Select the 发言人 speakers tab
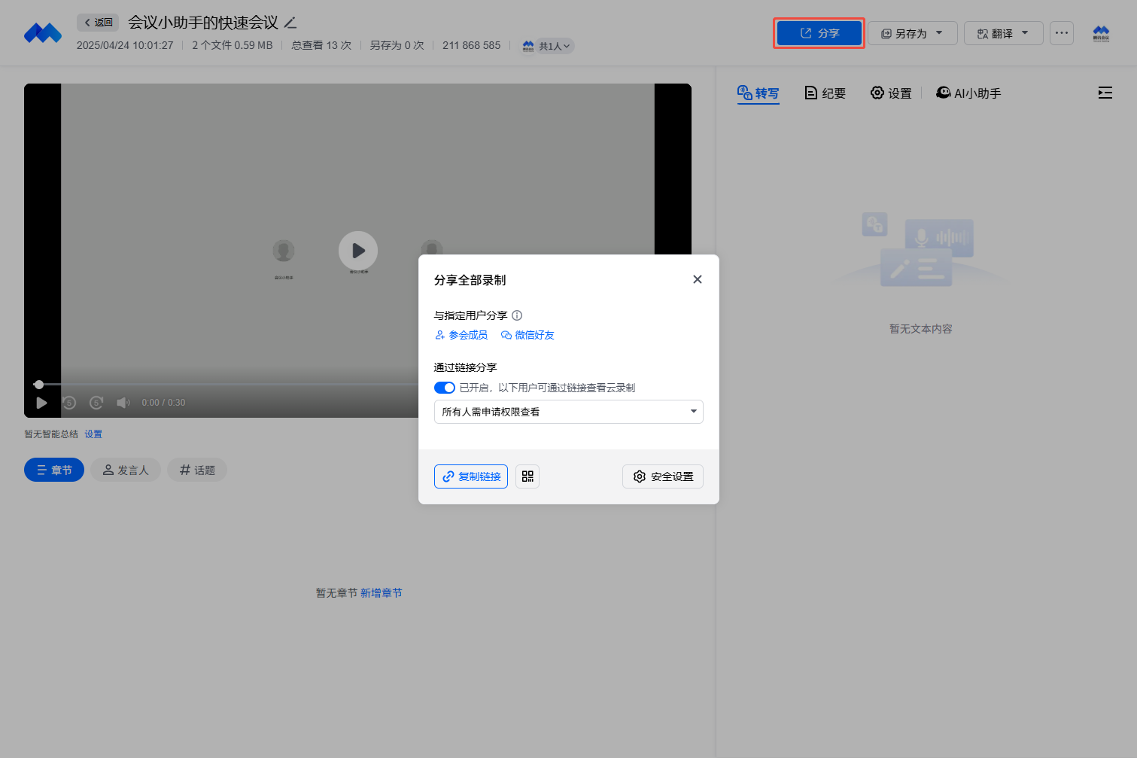This screenshot has width=1137, height=758. pos(126,470)
